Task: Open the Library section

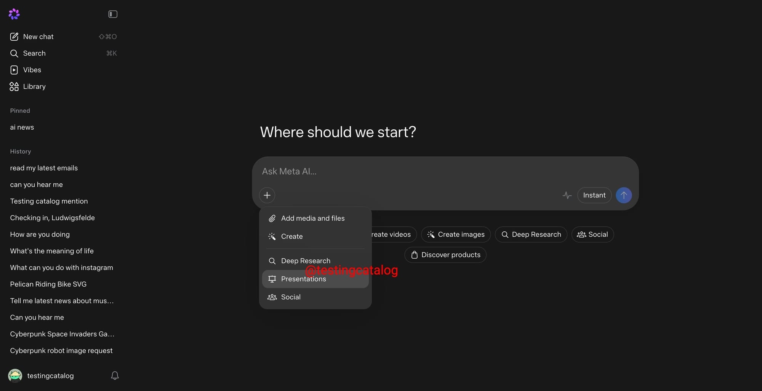Action: 63,86
